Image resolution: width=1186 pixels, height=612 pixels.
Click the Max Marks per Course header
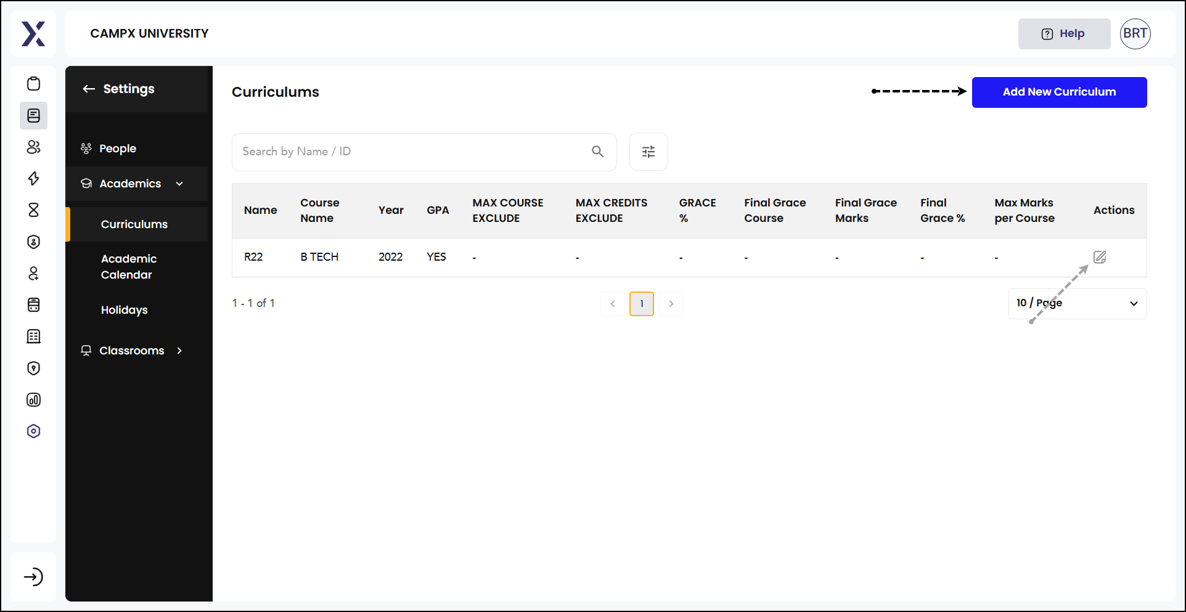coord(1024,210)
